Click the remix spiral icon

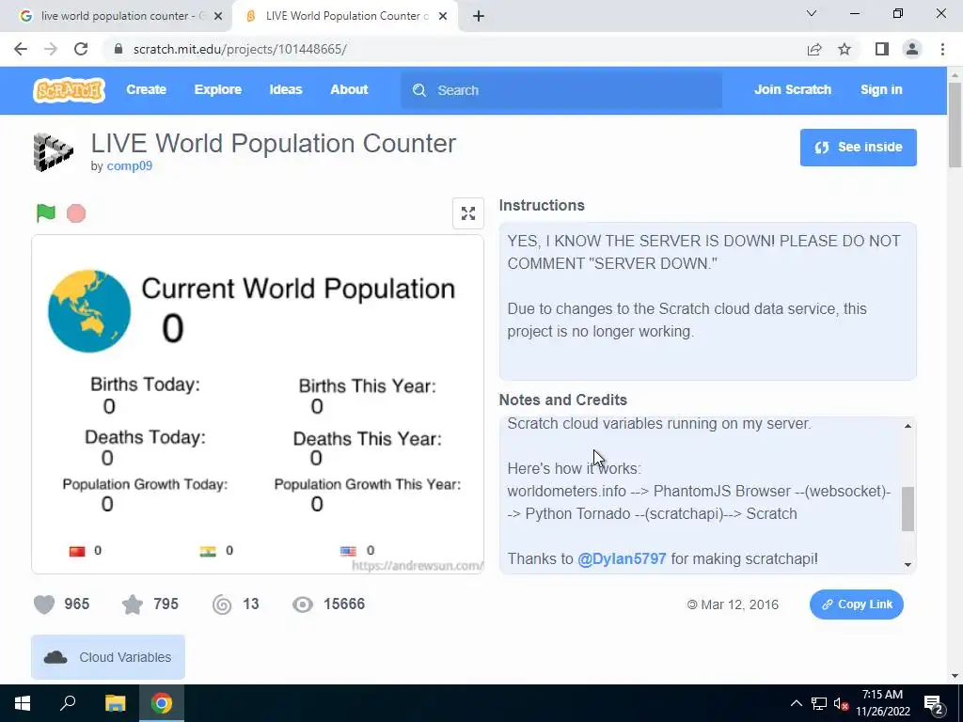point(222,604)
